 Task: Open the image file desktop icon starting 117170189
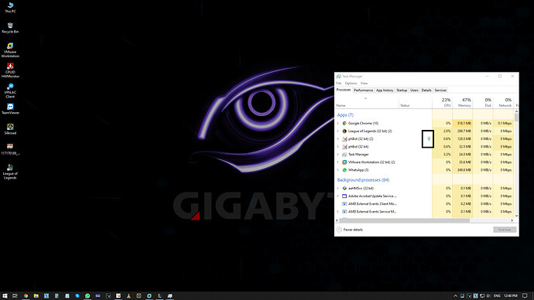tap(10, 149)
